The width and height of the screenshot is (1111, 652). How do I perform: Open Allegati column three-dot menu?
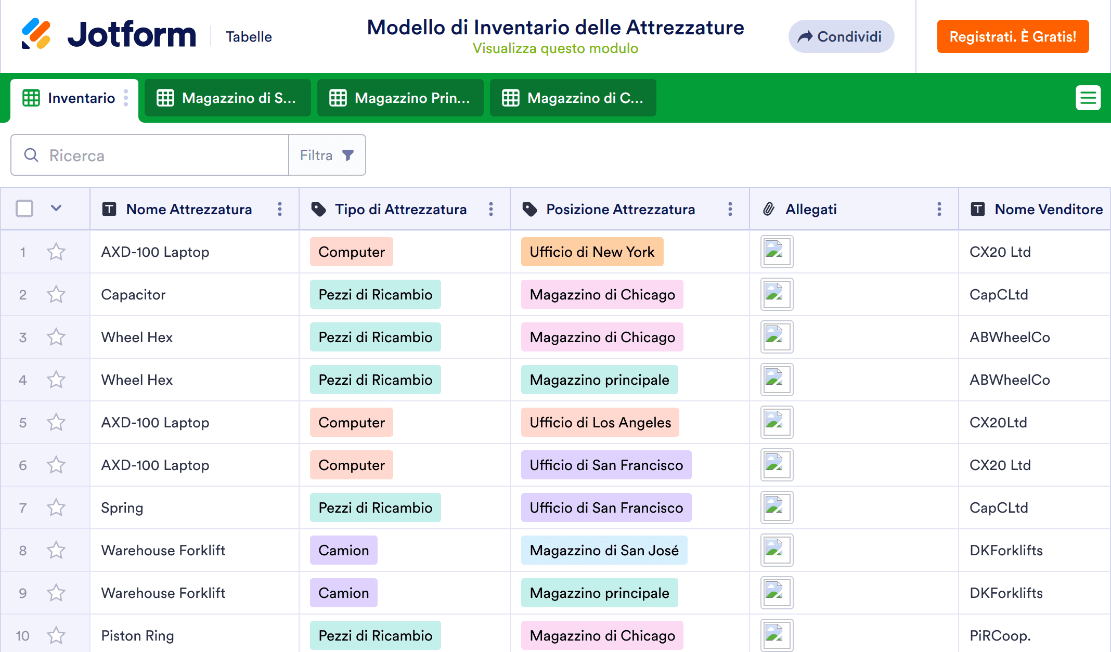click(x=939, y=209)
